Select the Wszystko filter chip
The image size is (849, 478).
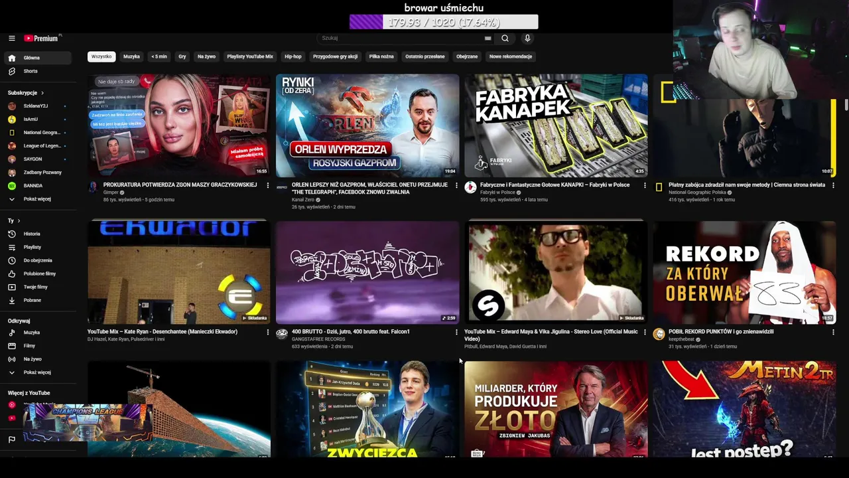point(101,56)
